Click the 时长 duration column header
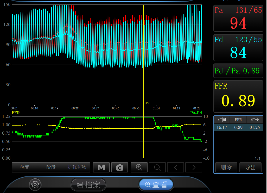Viewport: 267px width, 193px height. coord(255,120)
